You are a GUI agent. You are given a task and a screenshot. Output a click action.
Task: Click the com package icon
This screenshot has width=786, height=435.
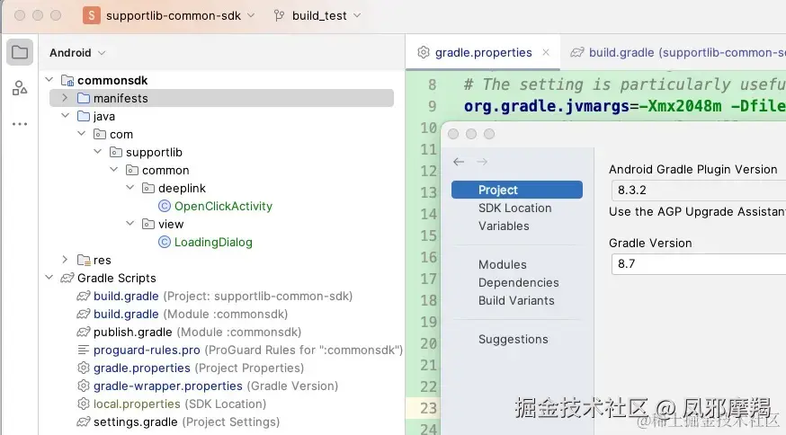pyautogui.click(x=100, y=134)
